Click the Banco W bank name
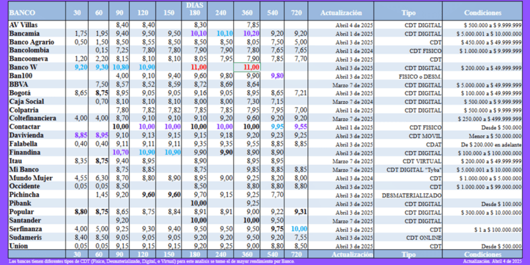 tap(23, 68)
